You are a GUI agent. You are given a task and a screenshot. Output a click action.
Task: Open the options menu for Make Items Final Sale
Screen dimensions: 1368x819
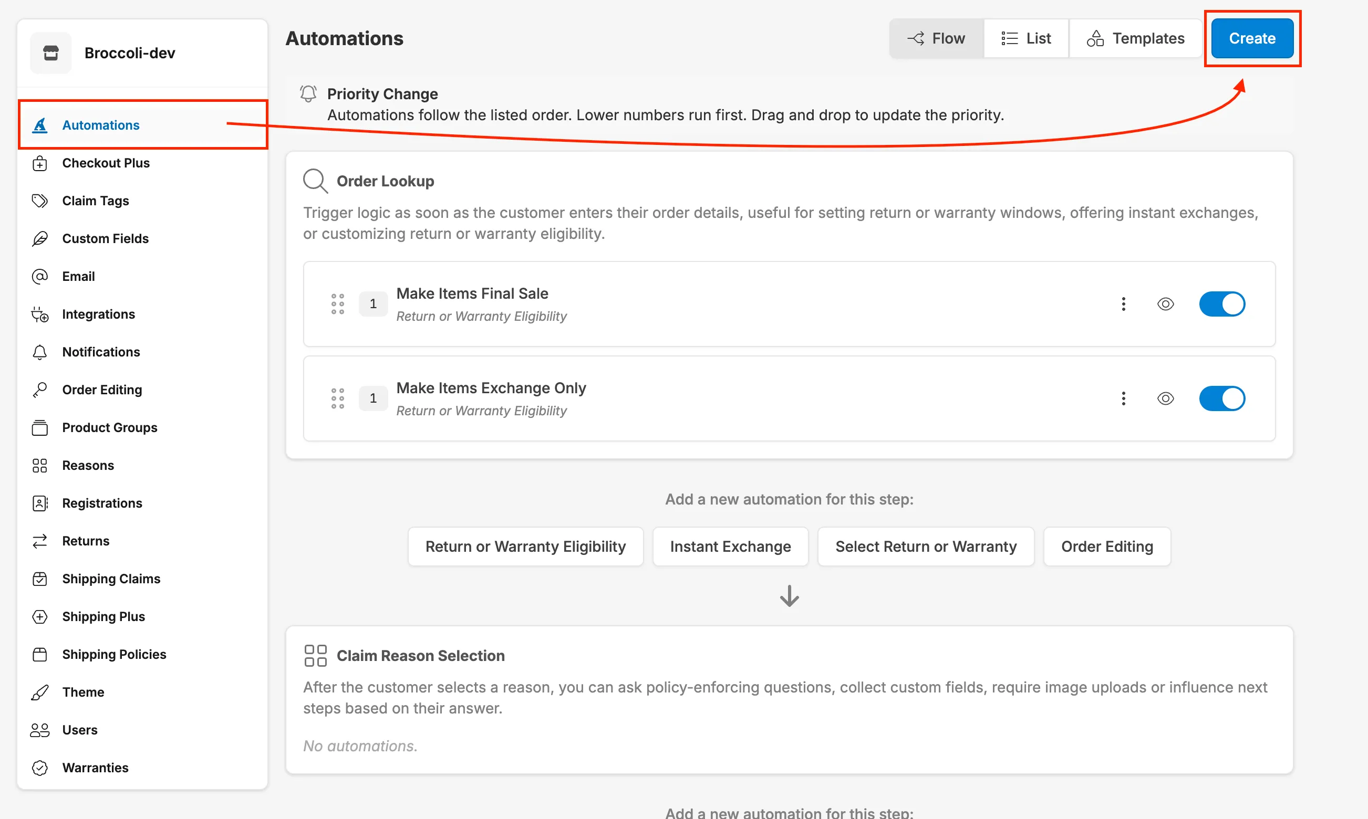1123,303
